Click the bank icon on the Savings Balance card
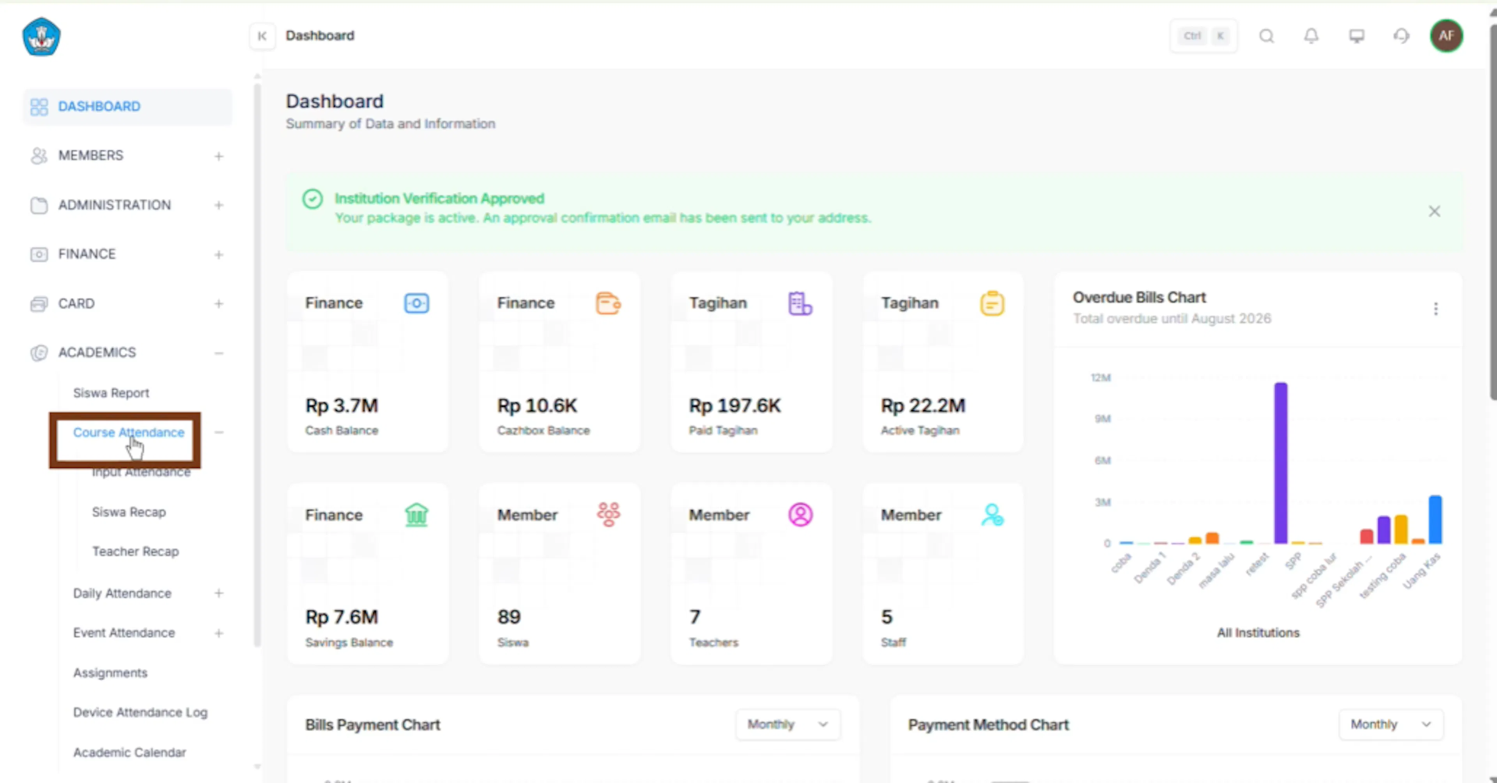1497x783 pixels. (x=416, y=514)
